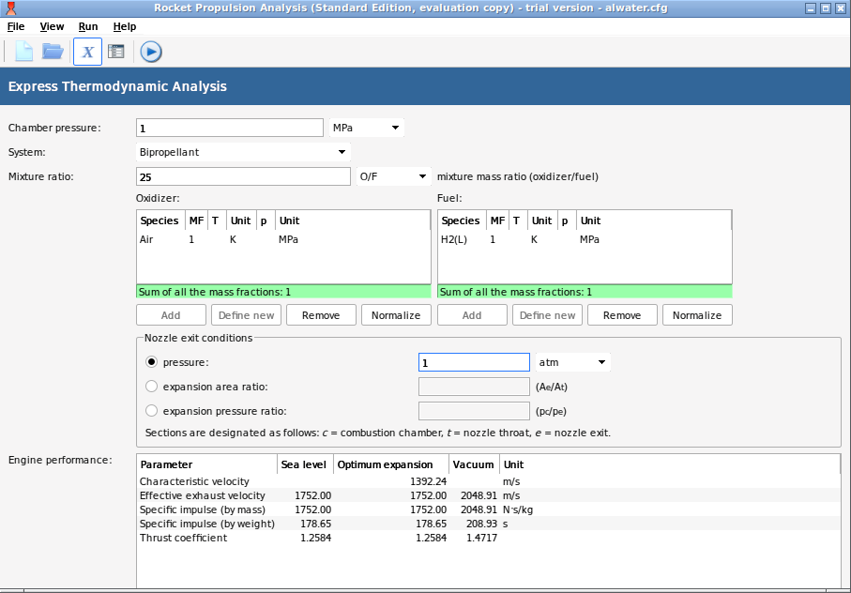851x593 pixels.
Task: Open the O/F mixture ratio type dropdown
Action: click(393, 176)
